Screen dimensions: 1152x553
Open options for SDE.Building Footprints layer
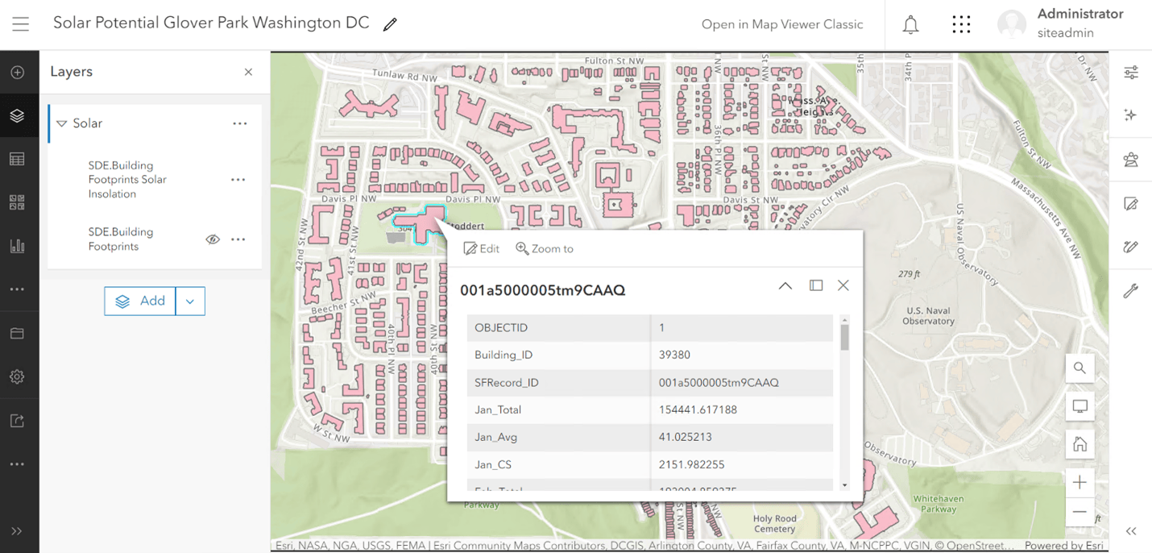(x=238, y=239)
